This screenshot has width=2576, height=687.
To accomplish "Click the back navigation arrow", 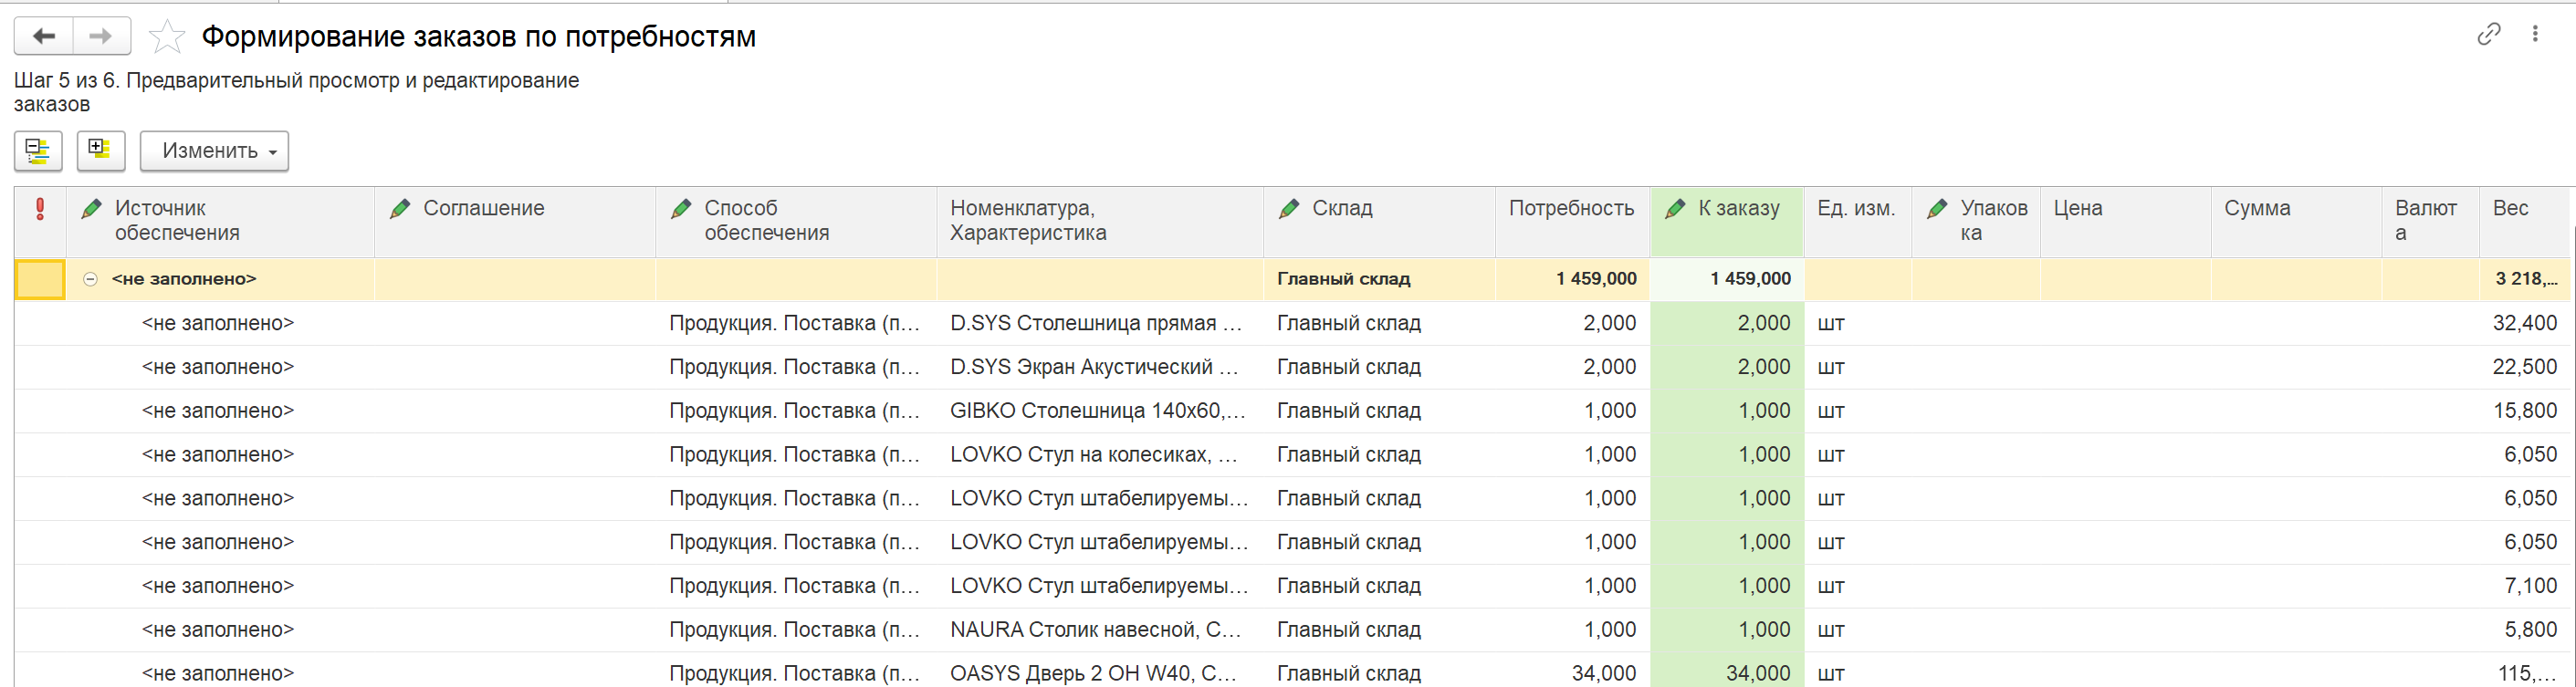I will (x=43, y=37).
